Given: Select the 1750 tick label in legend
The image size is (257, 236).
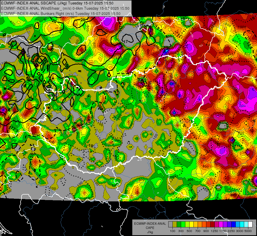Looking at the screenshot, I should click(223, 231).
